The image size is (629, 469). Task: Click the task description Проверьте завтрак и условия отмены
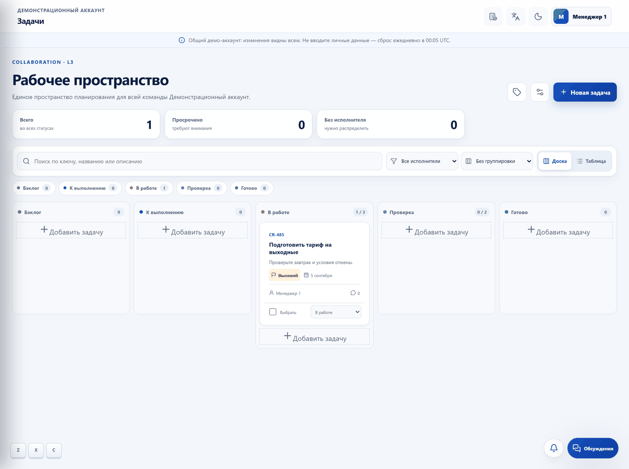pyautogui.click(x=311, y=262)
